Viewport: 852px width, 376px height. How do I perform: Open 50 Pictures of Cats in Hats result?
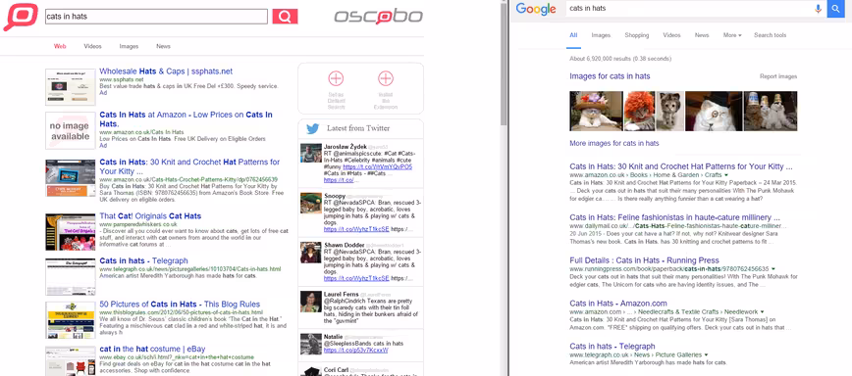(180, 305)
